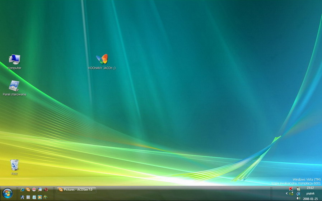Image resolution: width=322 pixels, height=201 pixels.
Task: Open the round red-and-white Quick Launch icon
Action: [34, 190]
